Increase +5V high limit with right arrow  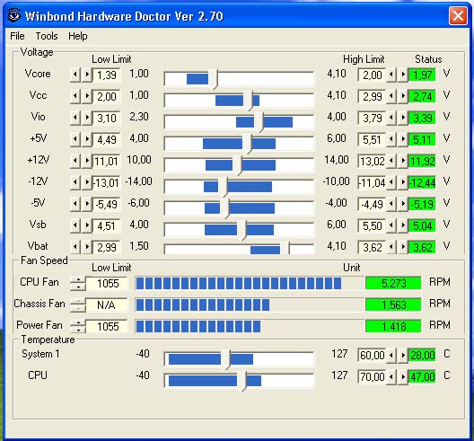[403, 139]
